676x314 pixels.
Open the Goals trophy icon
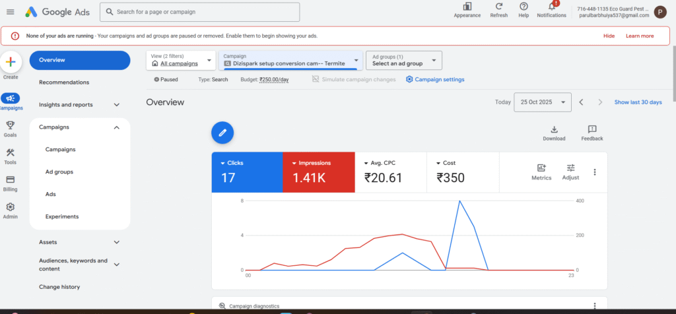(x=11, y=126)
